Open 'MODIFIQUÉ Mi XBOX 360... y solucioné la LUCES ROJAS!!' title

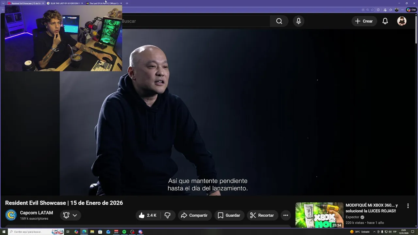tap(372, 208)
